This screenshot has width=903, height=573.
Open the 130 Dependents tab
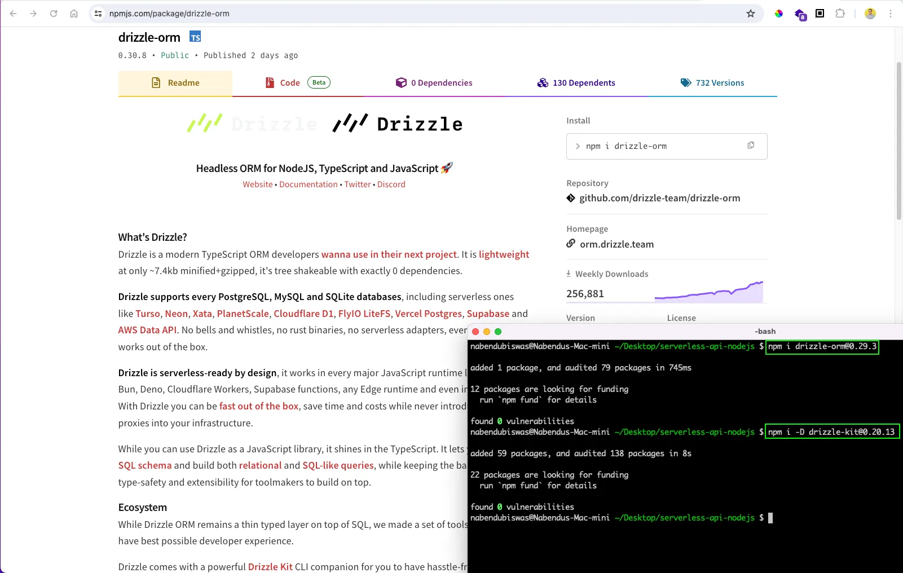[x=576, y=83]
